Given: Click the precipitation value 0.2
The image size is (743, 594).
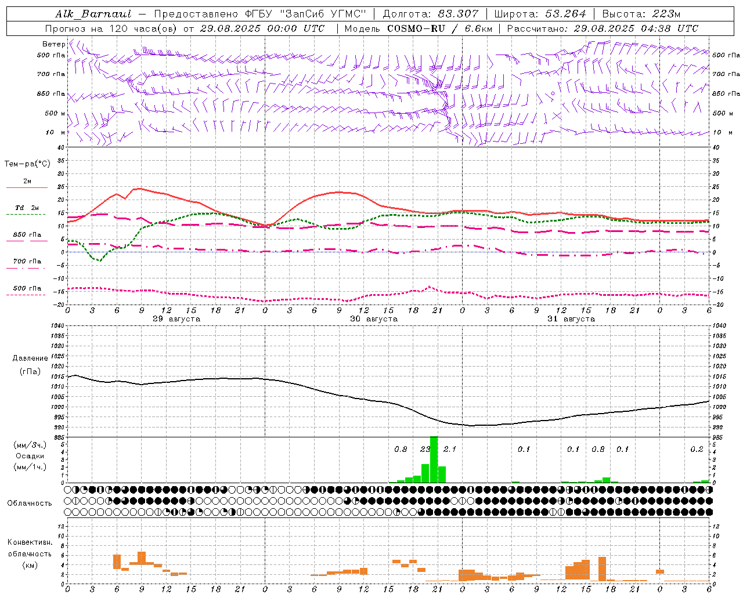Looking at the screenshot, I should pos(697,450).
